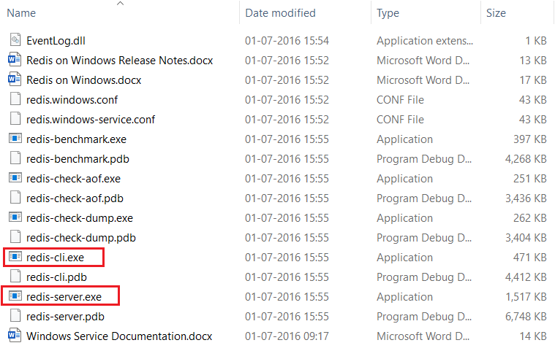Click the application icon for redis-check-dump.exe
555x359 pixels.
coord(15,217)
